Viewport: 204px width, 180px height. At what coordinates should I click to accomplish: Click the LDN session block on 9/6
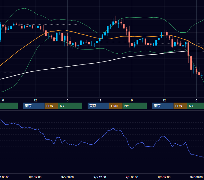180,106
